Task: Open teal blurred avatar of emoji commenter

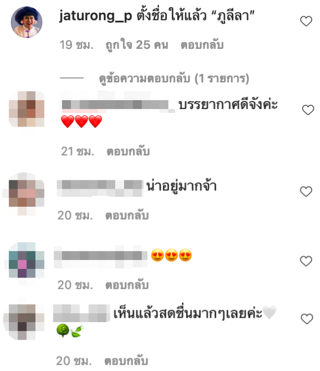Action: tap(26, 260)
